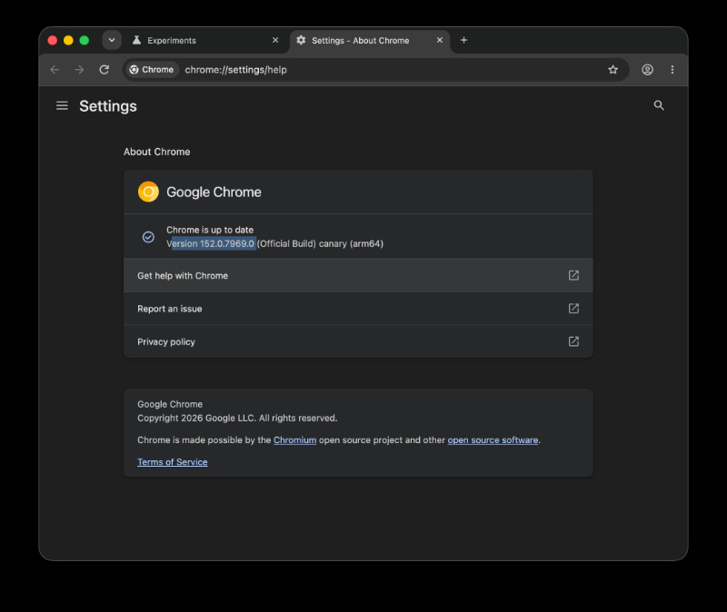Image resolution: width=727 pixels, height=612 pixels.
Task: Open the Chromium link
Action: tap(294, 440)
